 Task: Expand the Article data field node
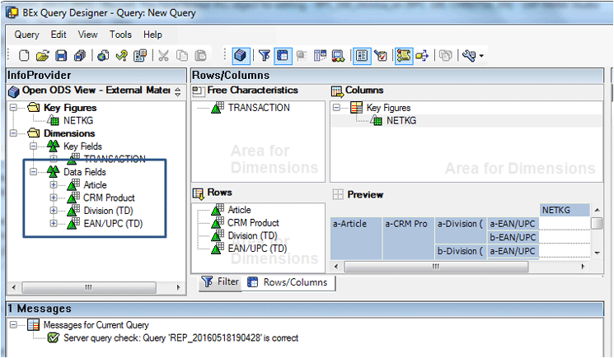[x=54, y=185]
